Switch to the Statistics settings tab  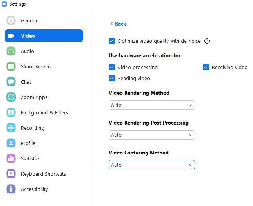coord(31,158)
